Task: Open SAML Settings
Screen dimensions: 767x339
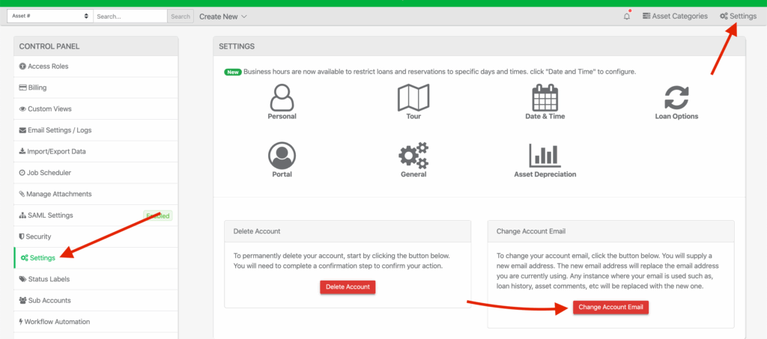Action: pyautogui.click(x=96, y=216)
